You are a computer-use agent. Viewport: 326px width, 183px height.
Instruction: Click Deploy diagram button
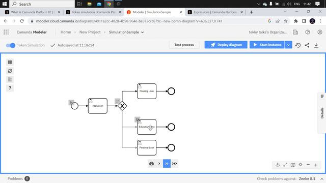(226, 45)
